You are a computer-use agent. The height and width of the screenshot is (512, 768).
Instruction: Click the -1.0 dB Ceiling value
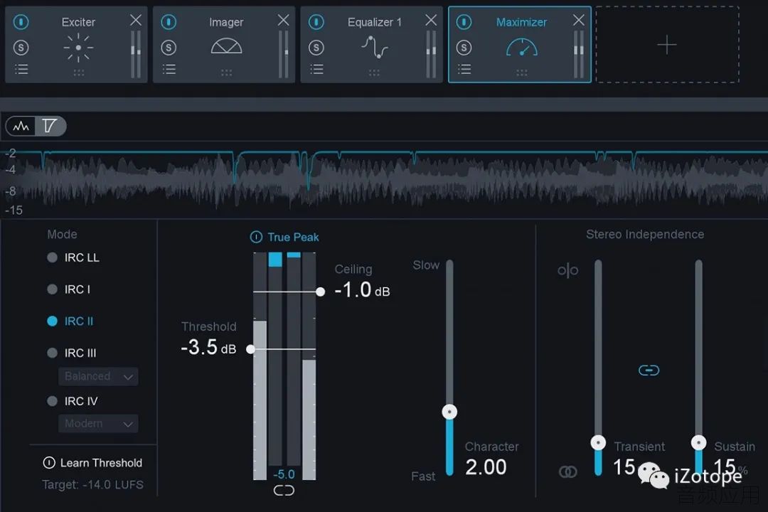363,290
